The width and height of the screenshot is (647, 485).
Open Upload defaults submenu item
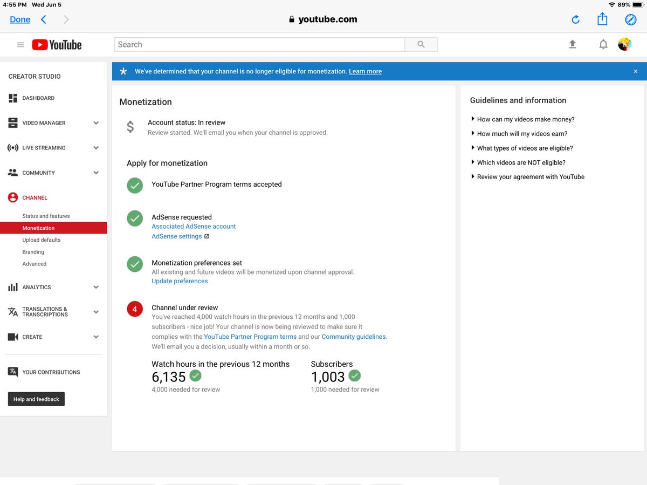pyautogui.click(x=42, y=240)
